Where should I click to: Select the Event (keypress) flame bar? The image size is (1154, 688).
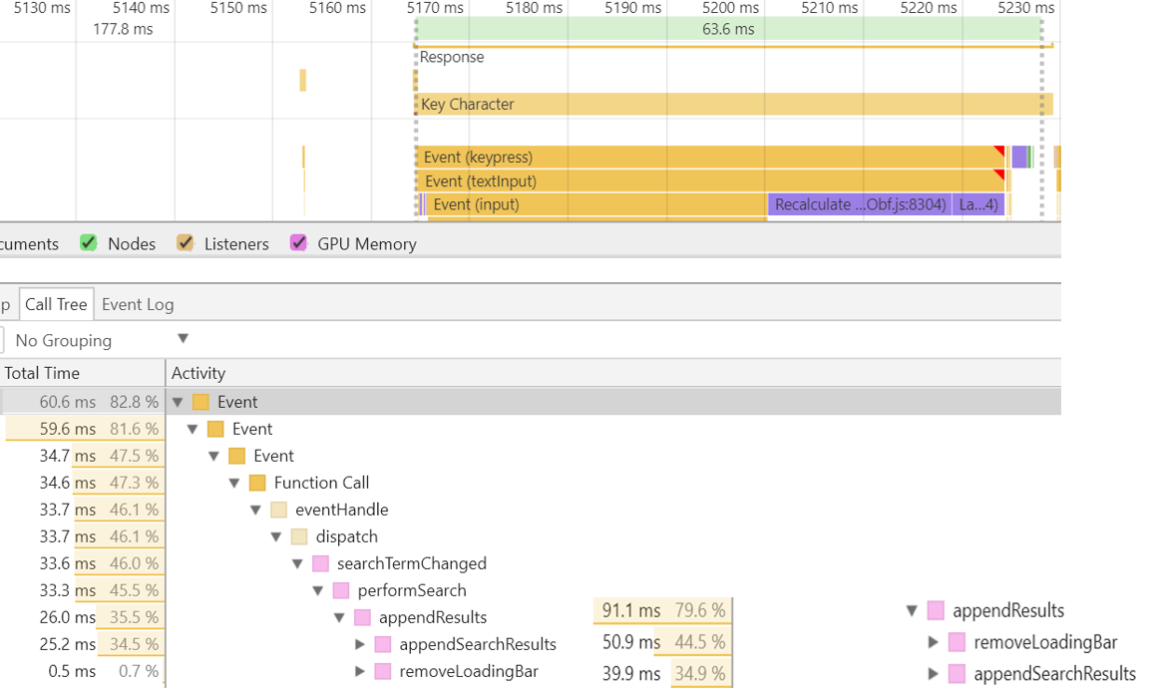tap(710, 157)
